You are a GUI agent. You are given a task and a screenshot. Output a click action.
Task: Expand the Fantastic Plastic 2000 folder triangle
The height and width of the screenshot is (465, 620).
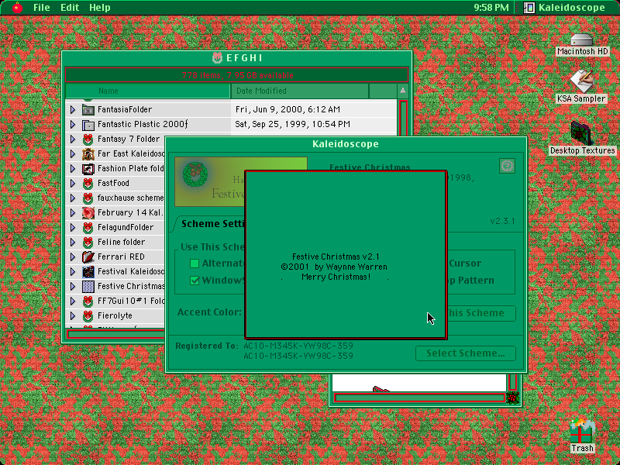73,124
